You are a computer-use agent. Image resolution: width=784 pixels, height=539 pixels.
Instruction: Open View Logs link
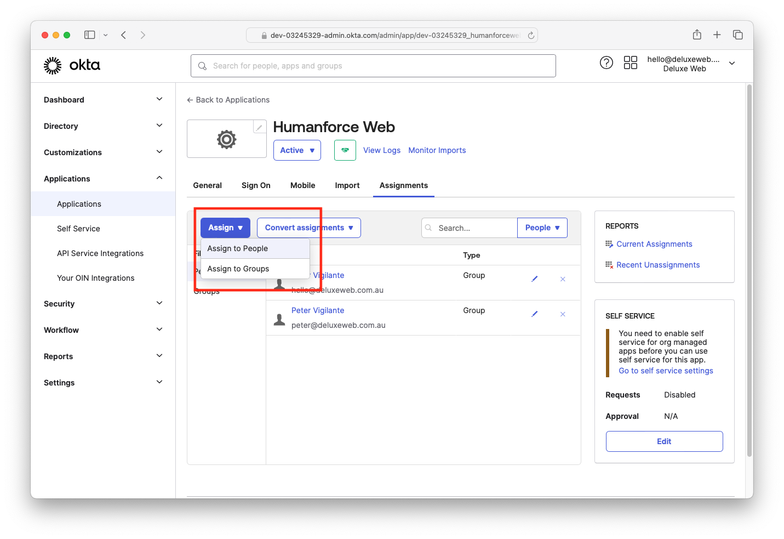382,150
